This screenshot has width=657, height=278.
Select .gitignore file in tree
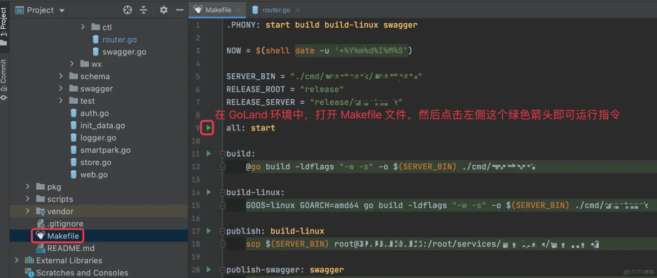[x=65, y=224]
